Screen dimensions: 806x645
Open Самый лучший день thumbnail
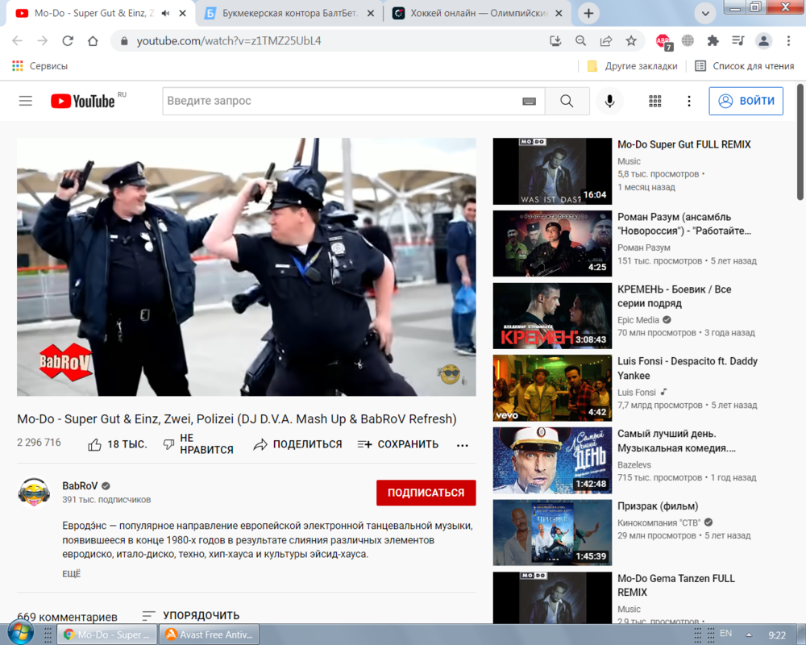(x=552, y=461)
